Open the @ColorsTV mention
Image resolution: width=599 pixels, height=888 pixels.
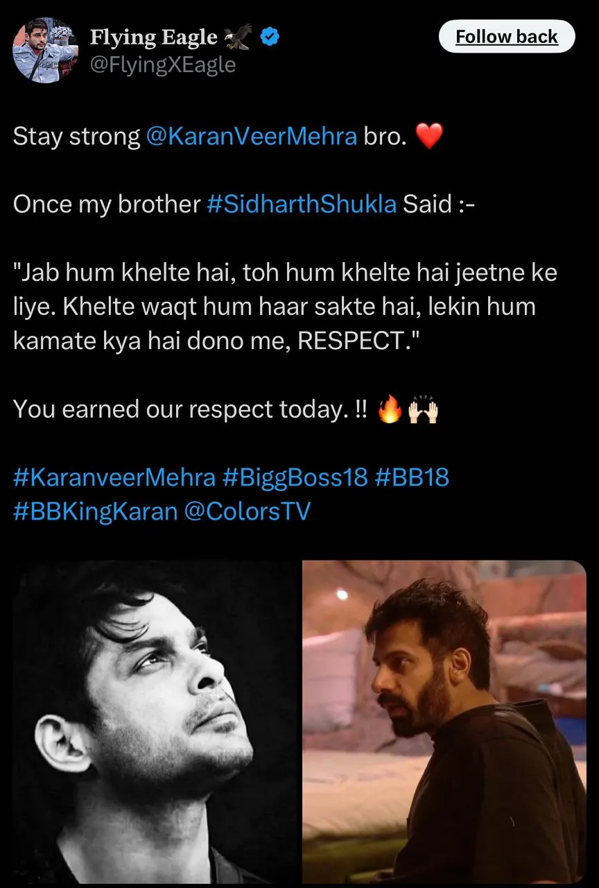(247, 511)
